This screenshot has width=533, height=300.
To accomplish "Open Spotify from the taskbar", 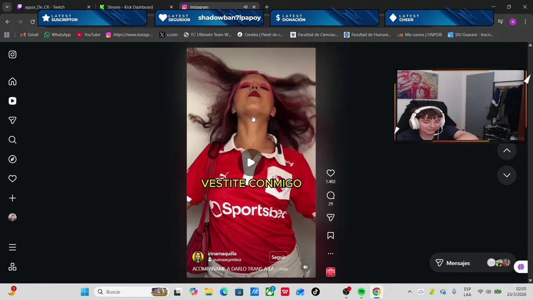I will click(x=361, y=292).
